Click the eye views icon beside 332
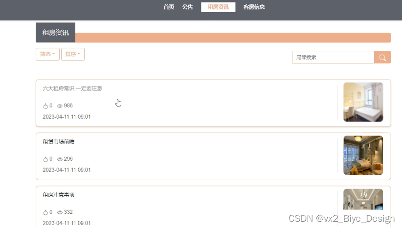Image resolution: width=402 pixels, height=228 pixels. (x=60, y=212)
